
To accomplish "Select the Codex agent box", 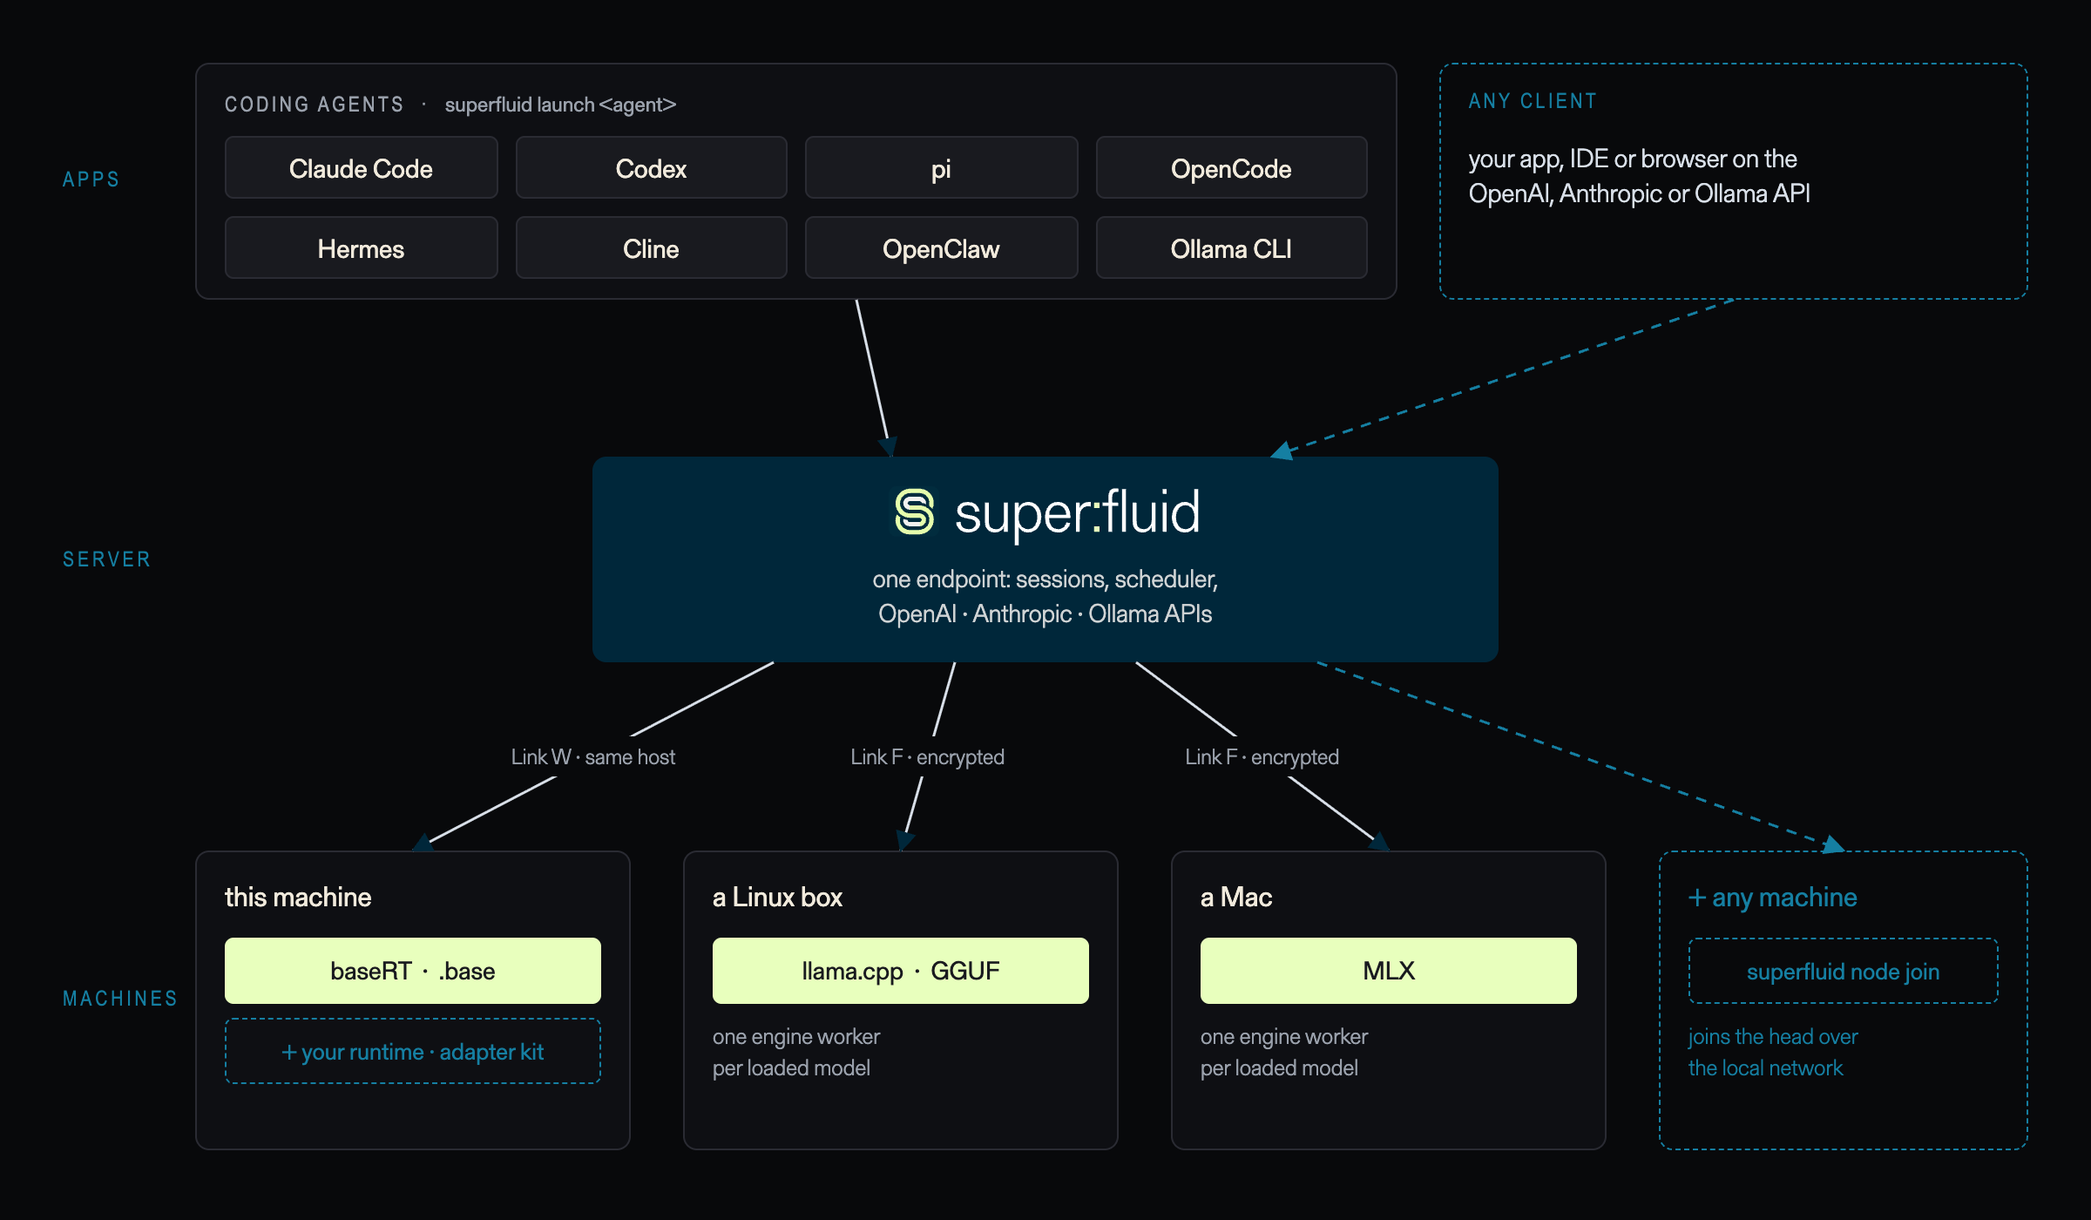I will pos(651,167).
